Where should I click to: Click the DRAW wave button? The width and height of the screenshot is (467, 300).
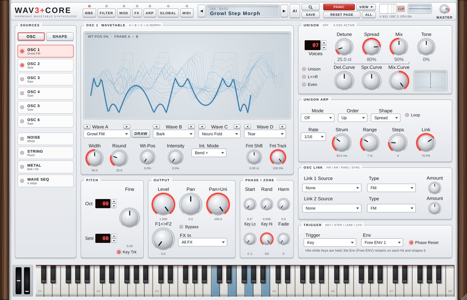141,134
